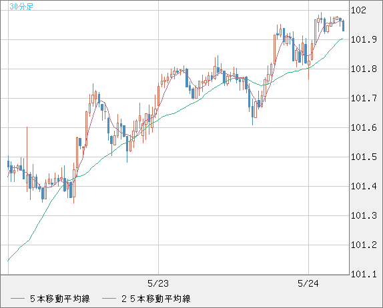Click the 101.3 price axis label
The height and width of the screenshot is (308, 383).
point(364,216)
